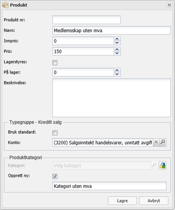Click the Kategori search magnifier icon
Image resolution: width=175 pixels, height=210 pixels.
tap(154, 165)
